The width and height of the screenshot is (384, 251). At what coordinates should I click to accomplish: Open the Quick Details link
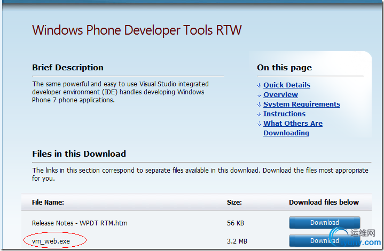pos(287,85)
